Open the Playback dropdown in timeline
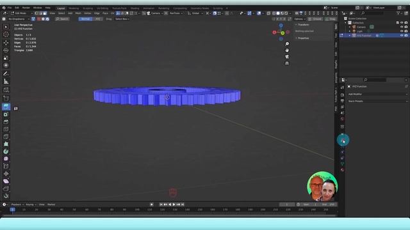410x230 pixels. pos(17,204)
